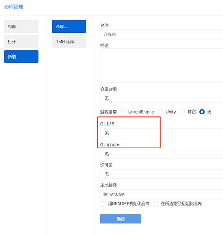Switch to the 克隆 tab
Image resolution: width=223 pixels, height=235 pixels.
coord(21,27)
